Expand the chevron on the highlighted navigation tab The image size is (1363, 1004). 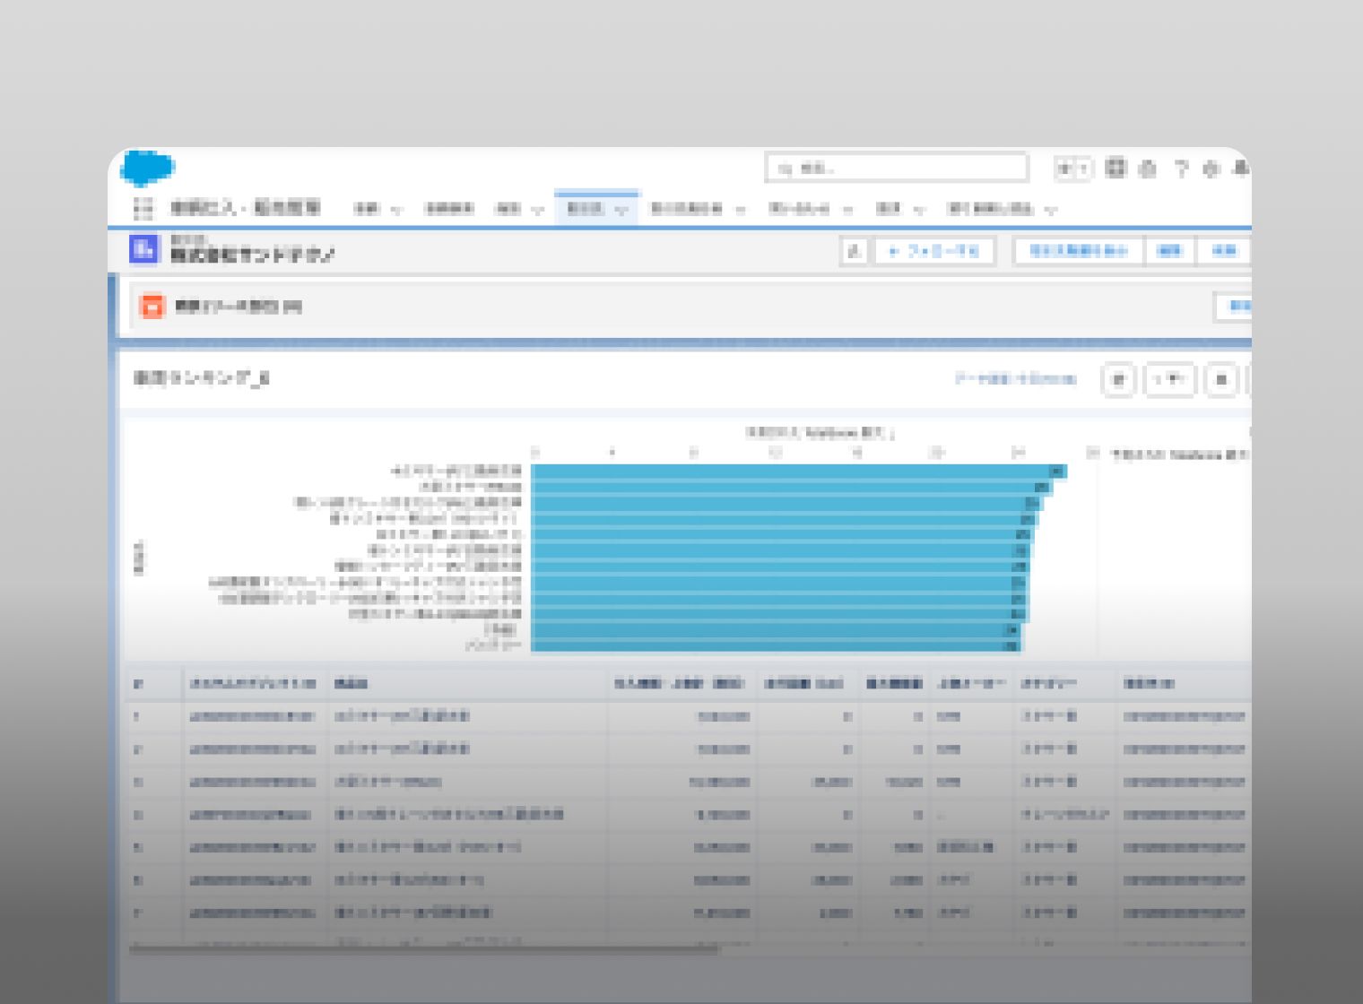point(621,210)
